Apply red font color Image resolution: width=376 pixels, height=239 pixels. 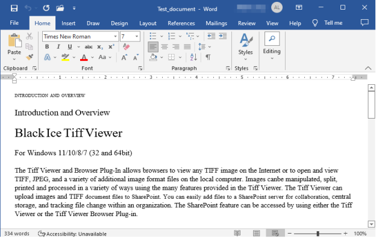point(84,57)
